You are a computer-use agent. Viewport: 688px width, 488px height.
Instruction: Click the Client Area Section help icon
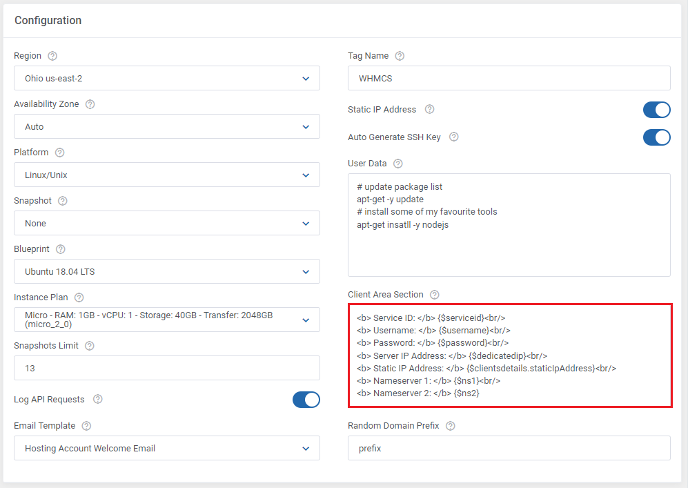434,295
